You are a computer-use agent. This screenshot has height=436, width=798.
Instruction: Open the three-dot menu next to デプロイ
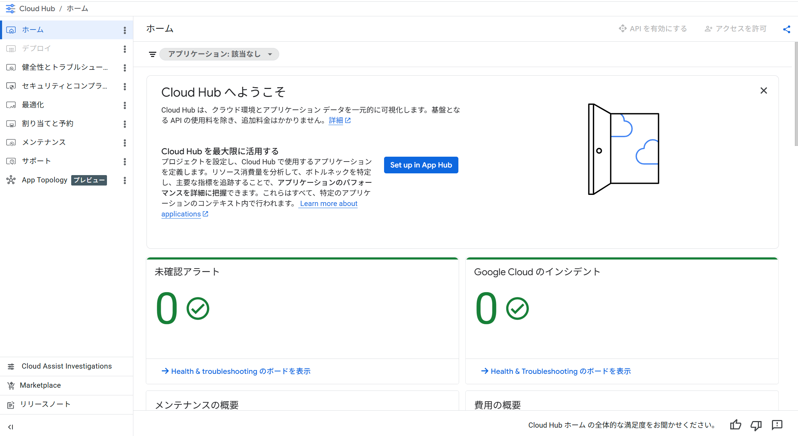124,49
